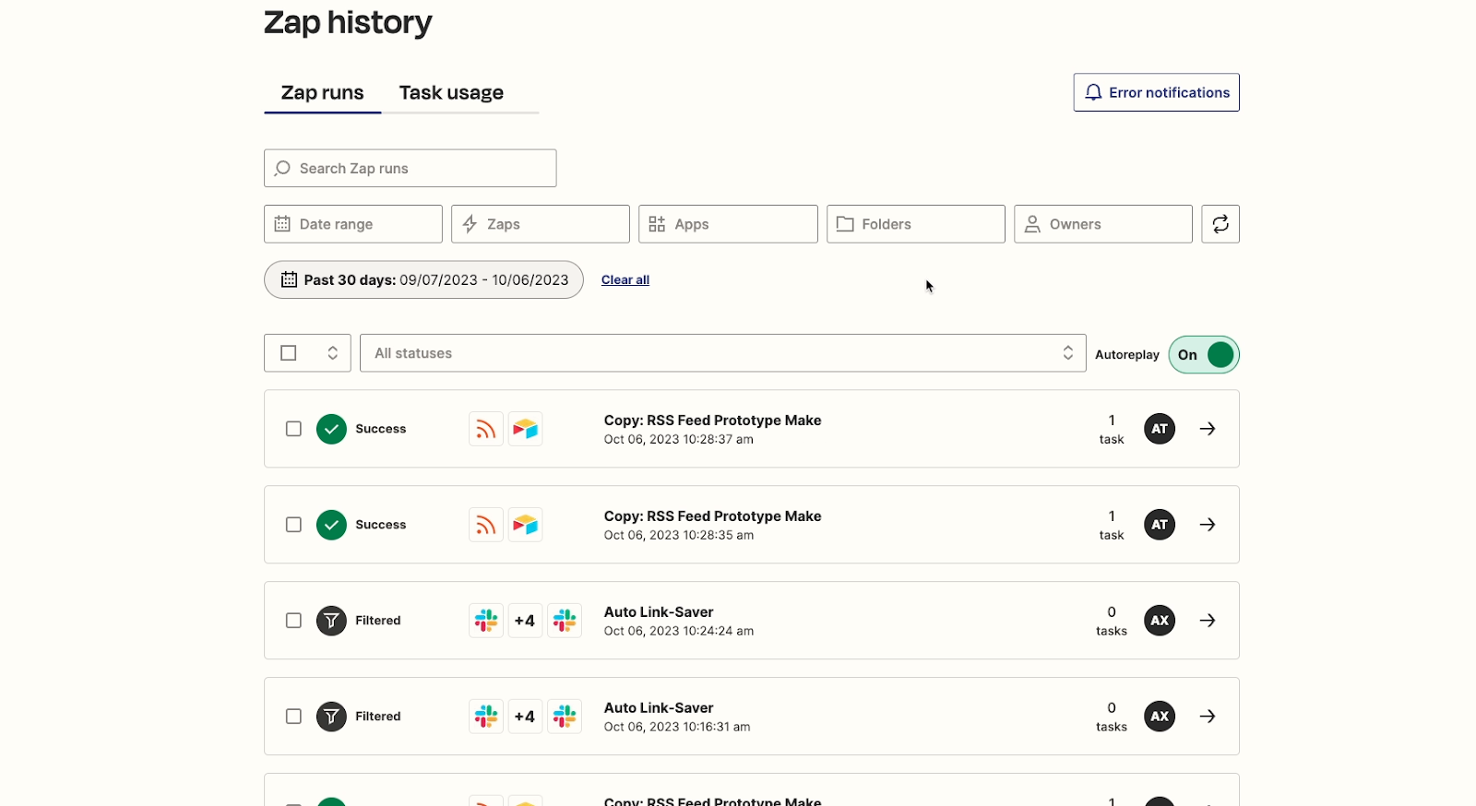Click the Clear all filters link
Viewport: 1476px width, 806px height.
pyautogui.click(x=625, y=279)
